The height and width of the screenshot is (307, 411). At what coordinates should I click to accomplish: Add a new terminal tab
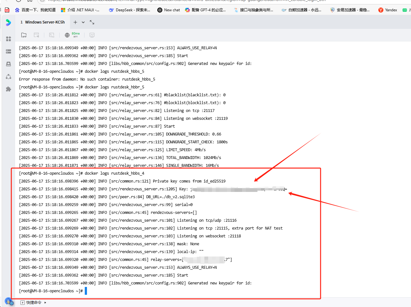coord(75,22)
